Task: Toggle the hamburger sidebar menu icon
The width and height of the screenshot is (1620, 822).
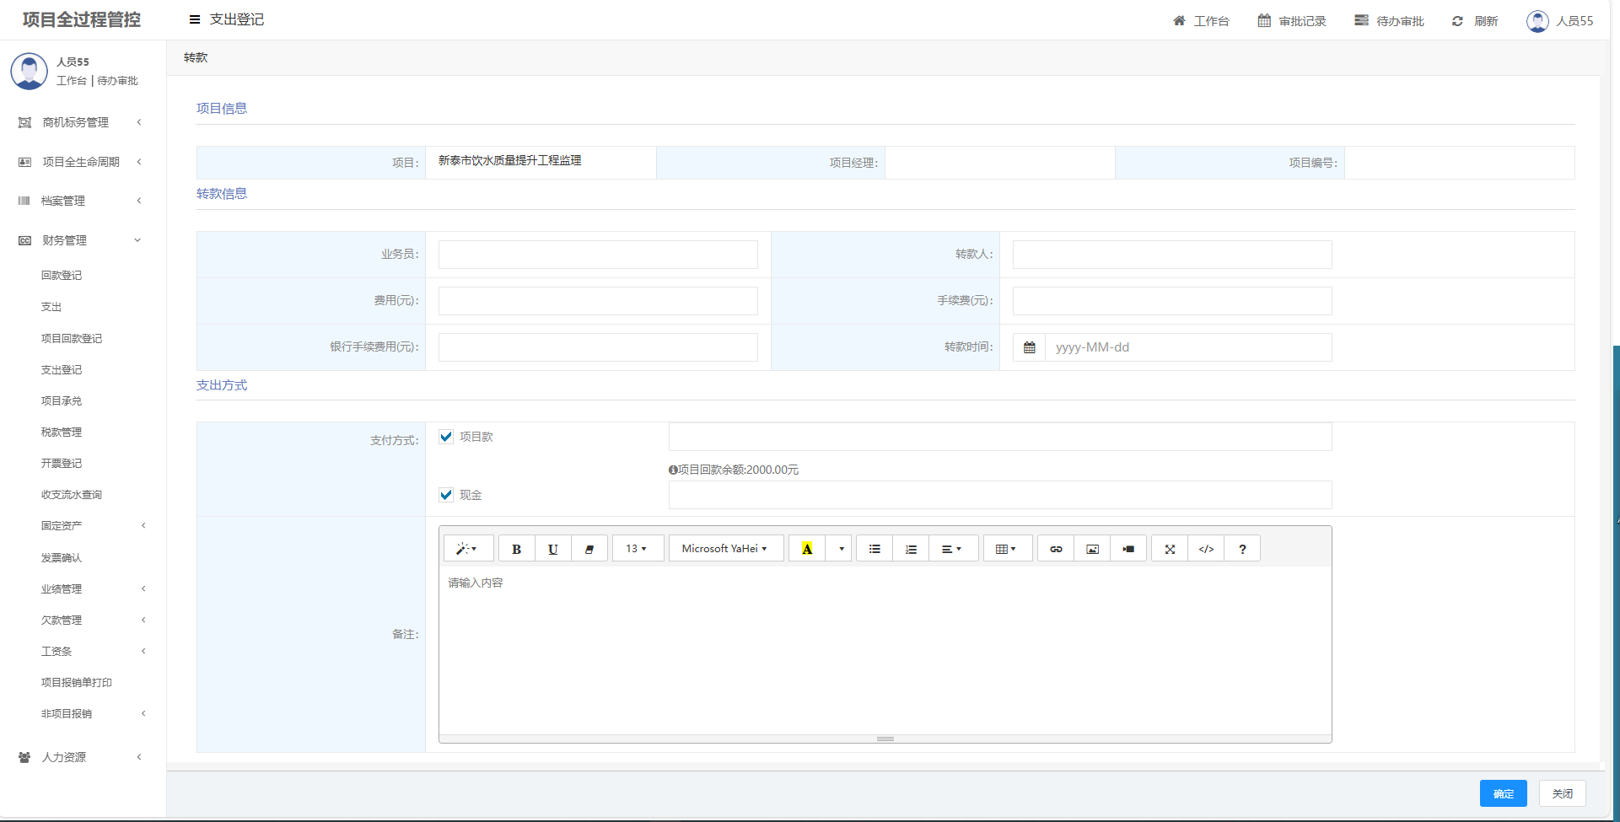Action: pyautogui.click(x=195, y=19)
